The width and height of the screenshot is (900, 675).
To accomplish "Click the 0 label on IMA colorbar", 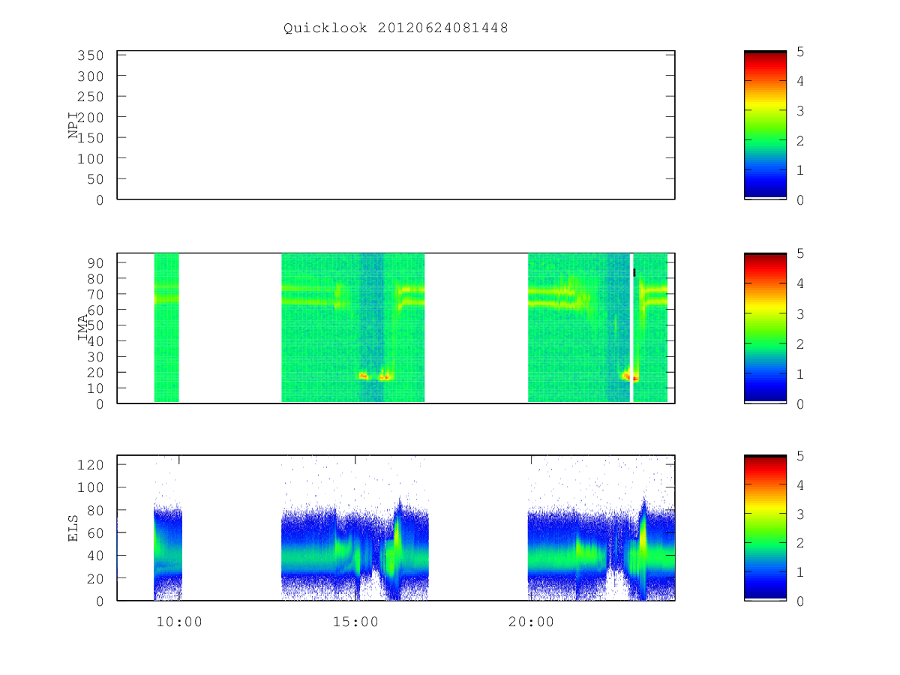I will (800, 403).
